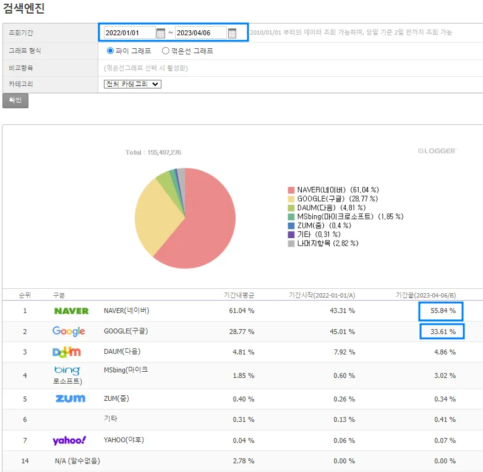This screenshot has height=472, width=483.
Task: Click the N/A (알수없음) row label
Action: [x=78, y=461]
